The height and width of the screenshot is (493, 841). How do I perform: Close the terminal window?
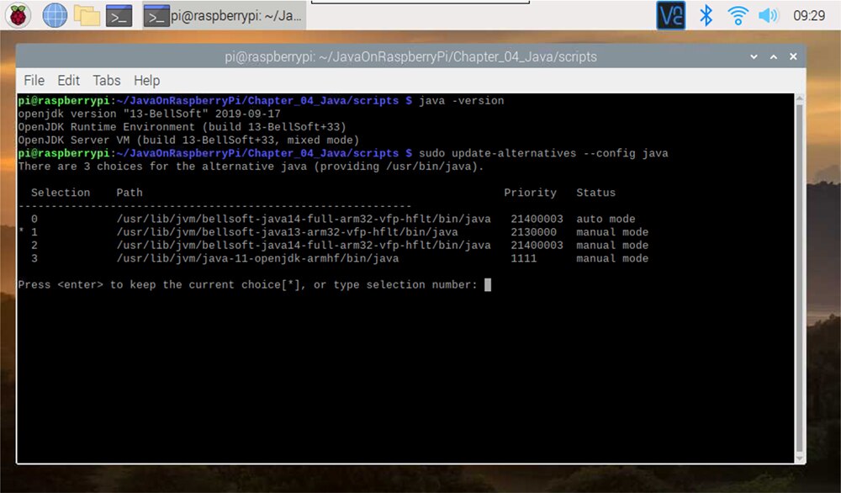[x=793, y=56]
